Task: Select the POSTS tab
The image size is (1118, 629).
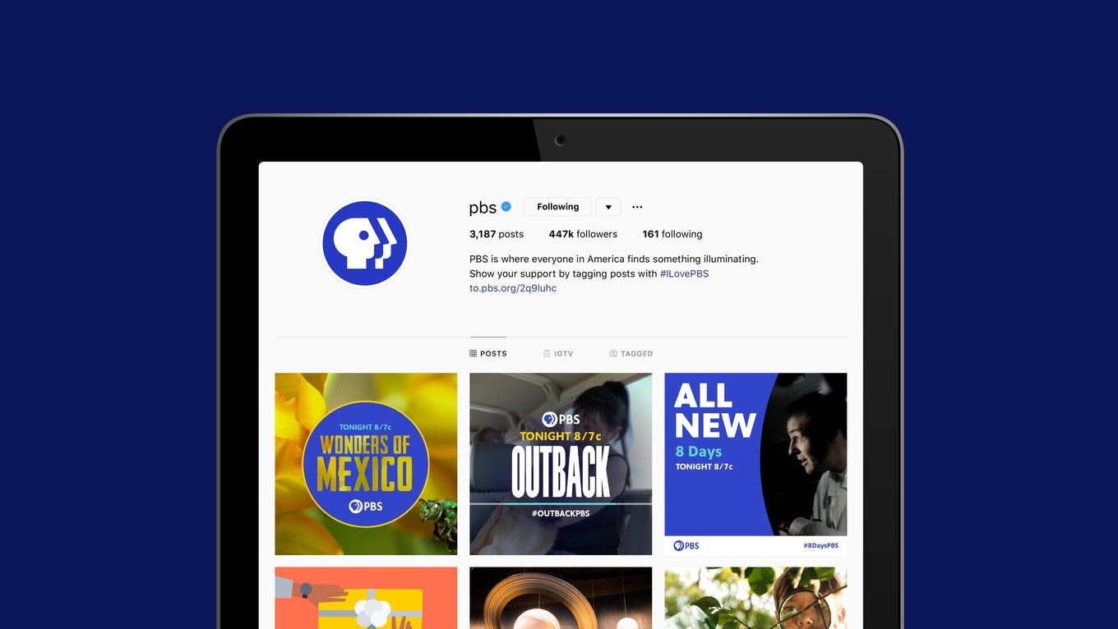Action: (x=488, y=354)
